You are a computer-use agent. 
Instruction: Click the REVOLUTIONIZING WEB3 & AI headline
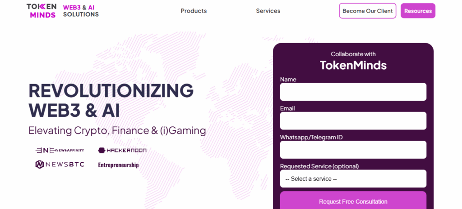click(x=111, y=100)
